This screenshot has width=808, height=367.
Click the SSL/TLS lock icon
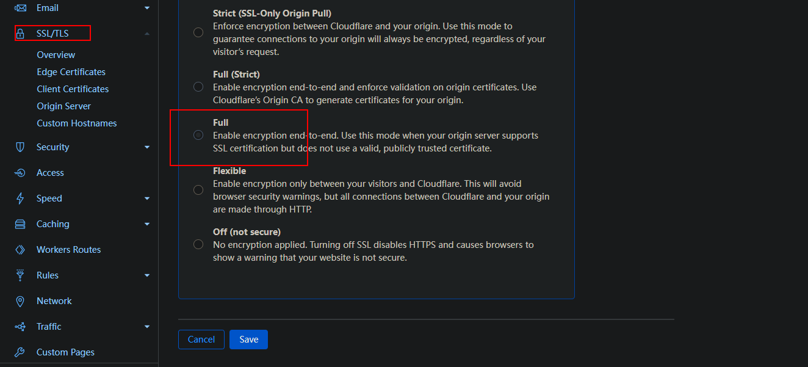pos(20,34)
